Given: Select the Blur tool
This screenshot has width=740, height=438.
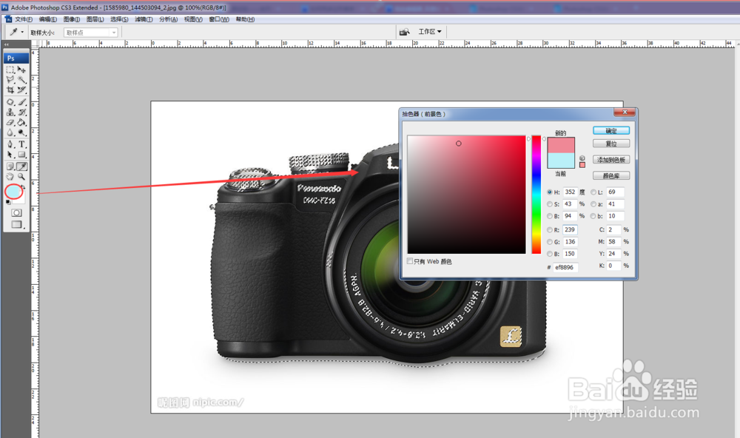Looking at the screenshot, I should 10,132.
